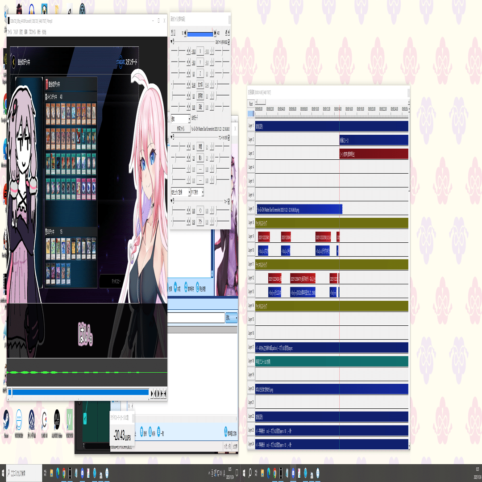
Task: Click the 拡大率 parameter button
Action: 200,84
